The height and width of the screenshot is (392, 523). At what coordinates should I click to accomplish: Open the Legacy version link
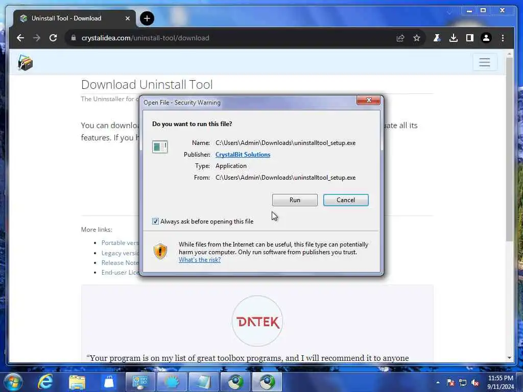coord(120,253)
